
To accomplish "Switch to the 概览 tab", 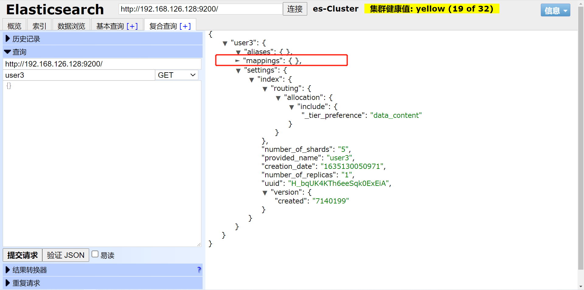I will [14, 26].
